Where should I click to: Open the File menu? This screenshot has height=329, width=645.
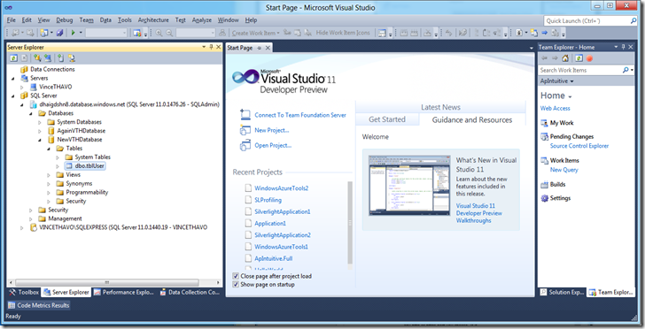12,20
